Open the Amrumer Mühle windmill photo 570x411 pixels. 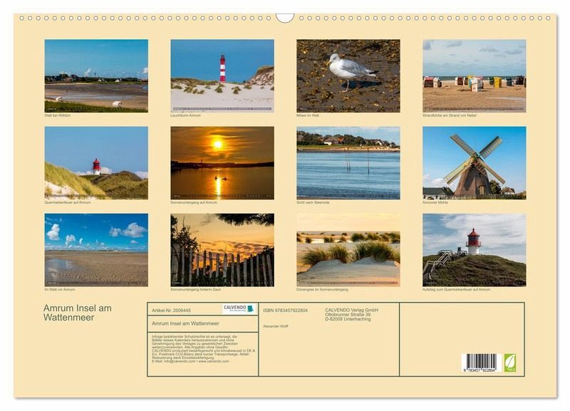click(474, 162)
